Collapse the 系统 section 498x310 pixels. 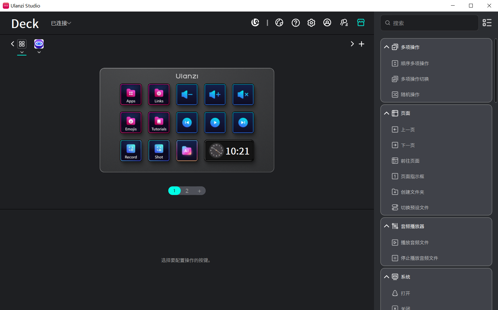386,277
